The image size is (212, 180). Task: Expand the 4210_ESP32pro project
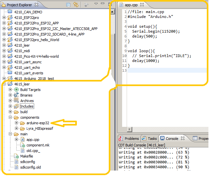pos(4,18)
